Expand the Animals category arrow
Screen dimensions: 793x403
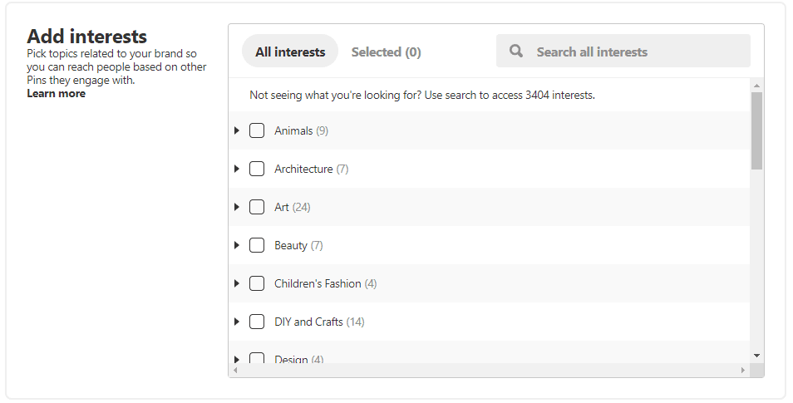237,130
